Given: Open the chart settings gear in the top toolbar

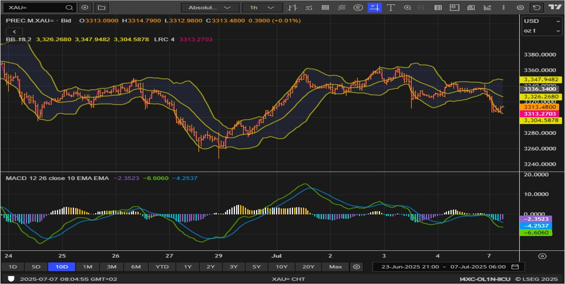Looking at the screenshot, I should pyautogui.click(x=520, y=7).
